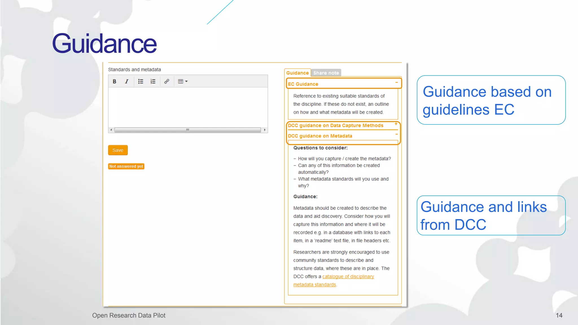Insert a bulleted list
The height and width of the screenshot is (325, 578).
point(141,82)
